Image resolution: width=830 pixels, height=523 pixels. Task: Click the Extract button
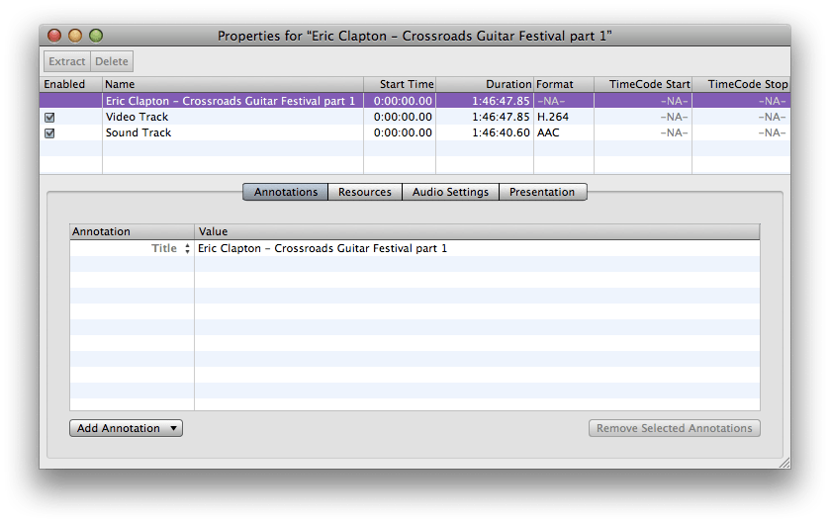click(x=67, y=61)
